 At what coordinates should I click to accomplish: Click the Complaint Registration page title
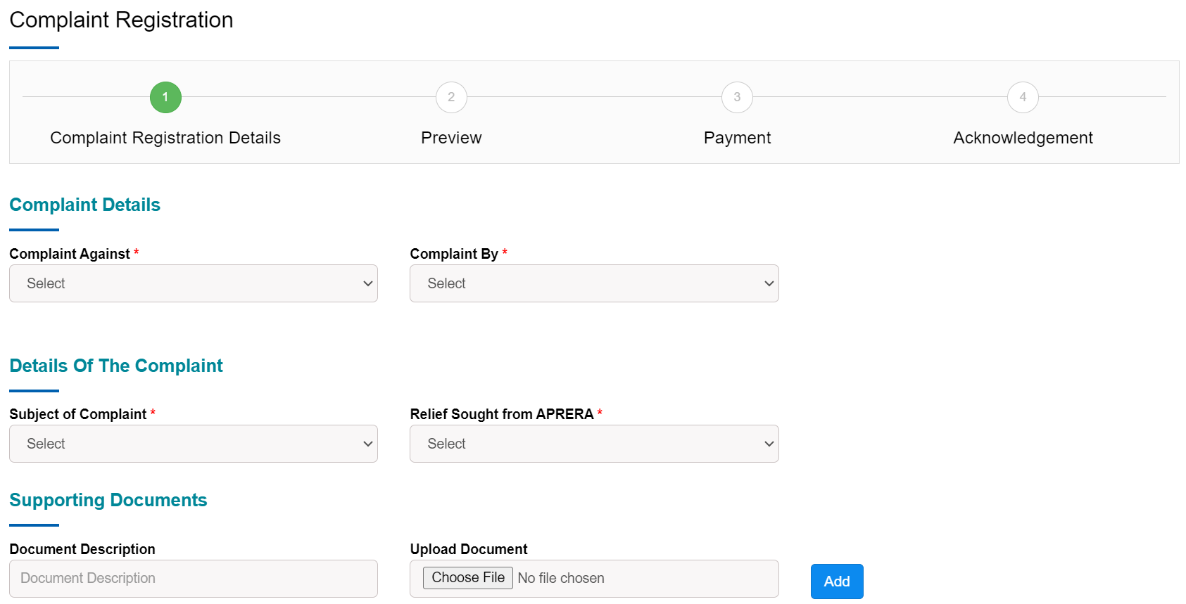pos(121,20)
